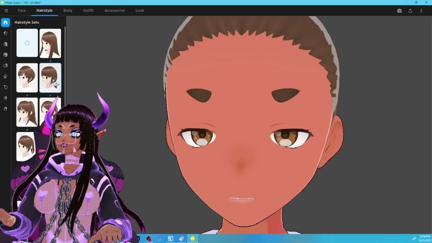Viewport: 432px width, 243px height.
Task: Switch to the Accessories tab
Action: tap(115, 10)
